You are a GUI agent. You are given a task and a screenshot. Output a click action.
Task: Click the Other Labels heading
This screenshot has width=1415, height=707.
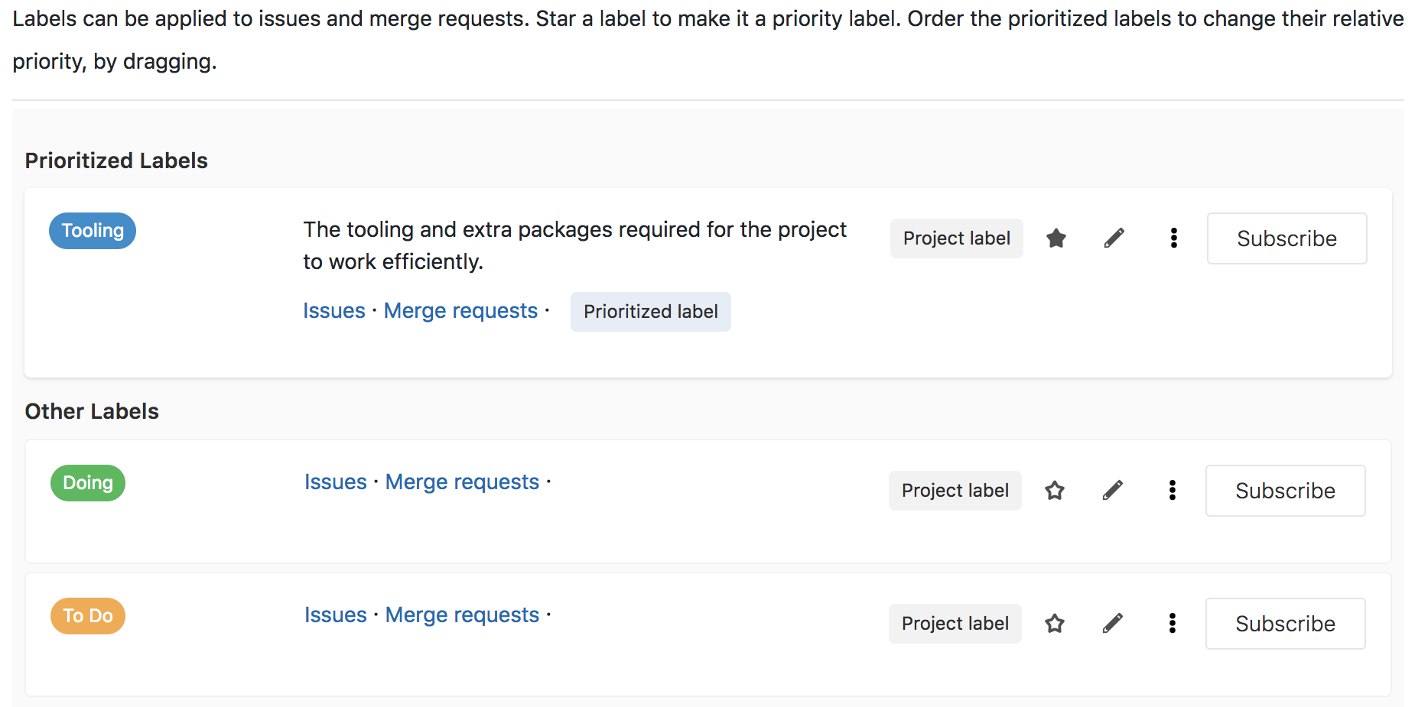pyautogui.click(x=92, y=411)
